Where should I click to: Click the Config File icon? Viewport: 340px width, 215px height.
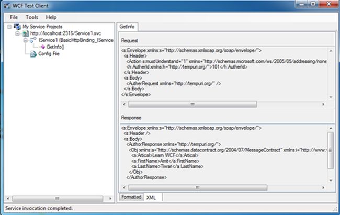(33, 53)
